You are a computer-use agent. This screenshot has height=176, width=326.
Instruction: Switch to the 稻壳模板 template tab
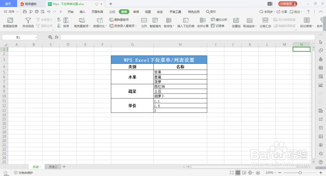pos(31,4)
